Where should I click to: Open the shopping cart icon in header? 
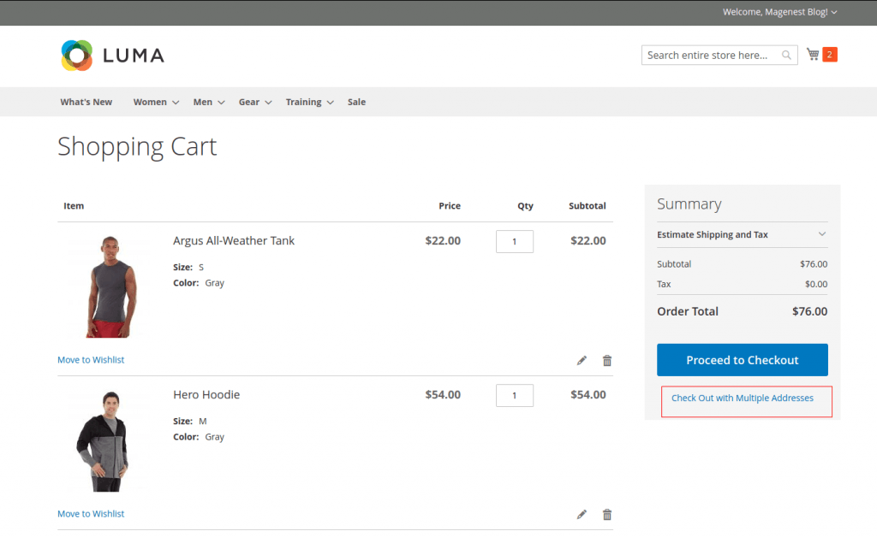pyautogui.click(x=813, y=55)
